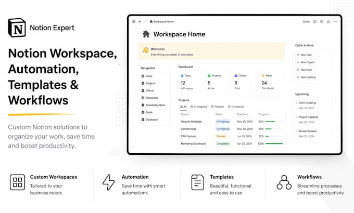The width and height of the screenshot is (354, 213).
Task: Check the Project Deadline upcoming item
Action: tap(296, 117)
